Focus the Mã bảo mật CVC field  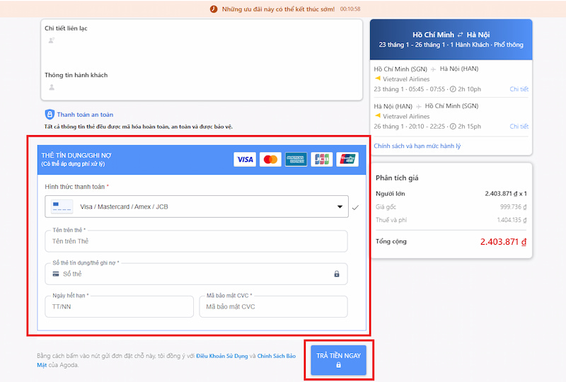(273, 306)
